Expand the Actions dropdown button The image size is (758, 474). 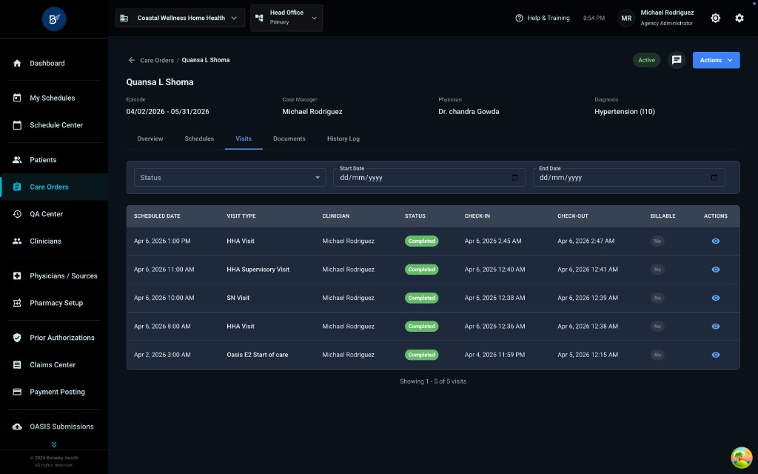716,60
